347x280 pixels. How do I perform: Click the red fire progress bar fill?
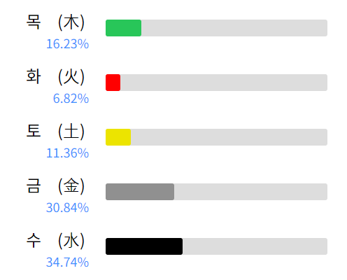point(113,83)
